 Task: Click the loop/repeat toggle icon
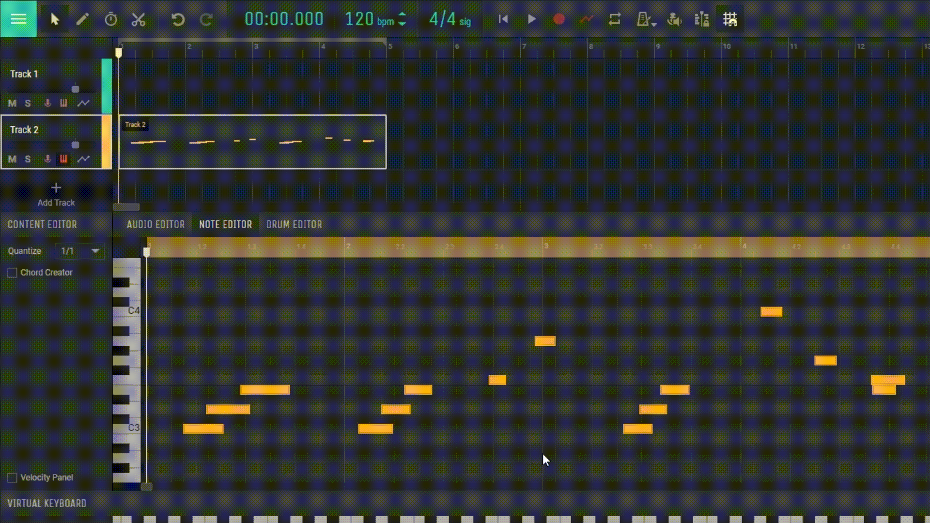tap(614, 19)
